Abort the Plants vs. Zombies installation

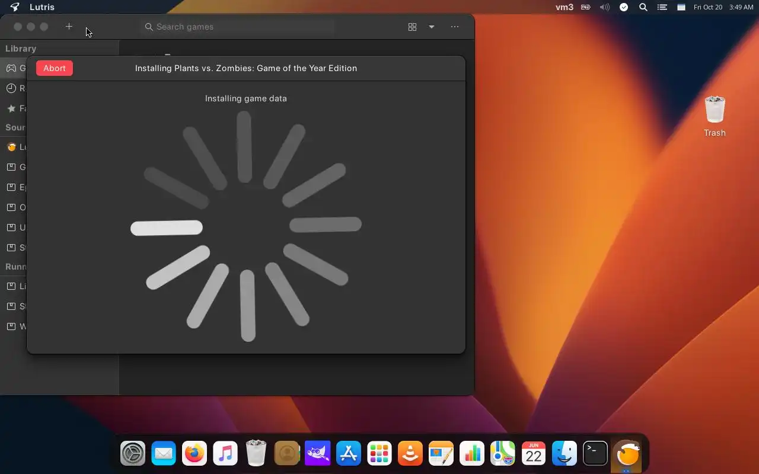55,68
